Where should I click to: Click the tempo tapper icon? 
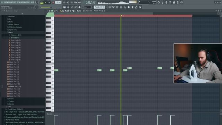tap(136, 7)
